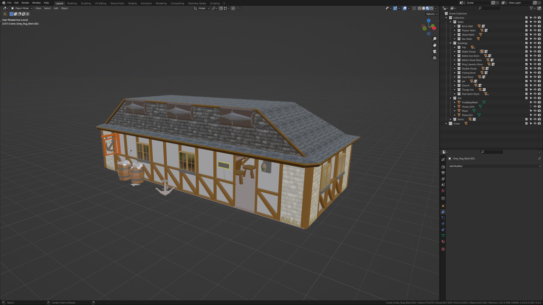Open the File menu
543x305 pixels.
coord(10,3)
